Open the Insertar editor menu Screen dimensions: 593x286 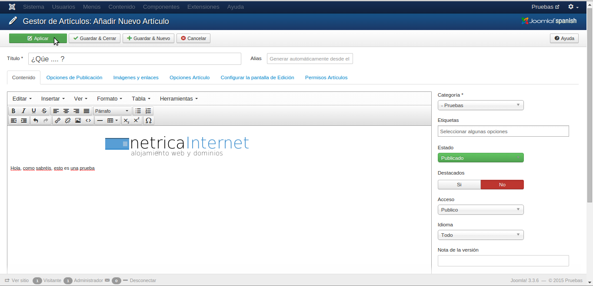(x=53, y=99)
